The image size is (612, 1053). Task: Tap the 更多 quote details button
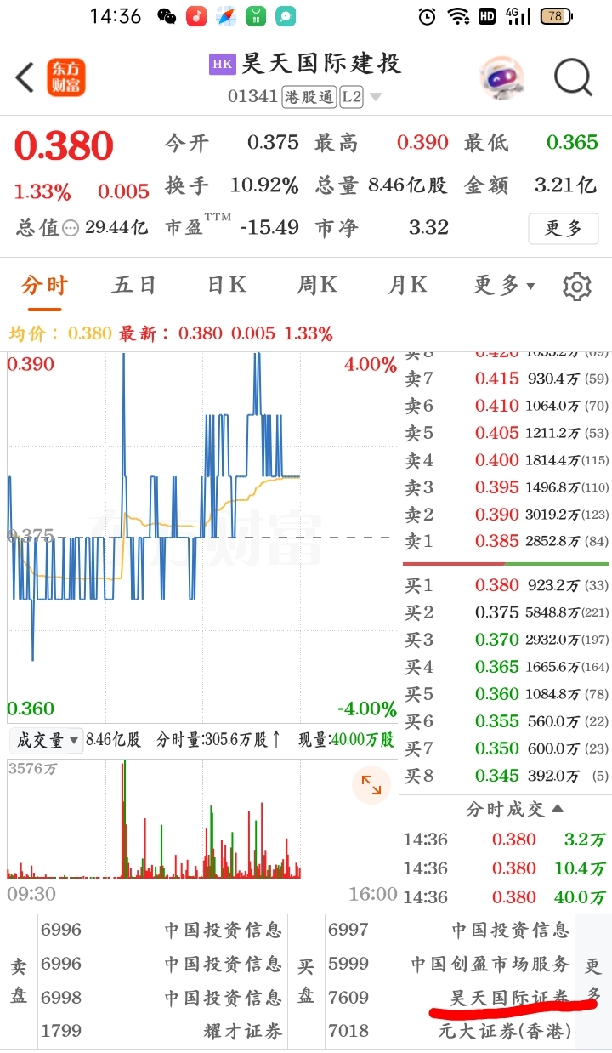click(563, 228)
